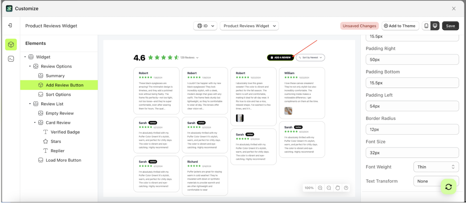Click the zoom out magnifier icon
The image size is (466, 204).
tap(329, 188)
